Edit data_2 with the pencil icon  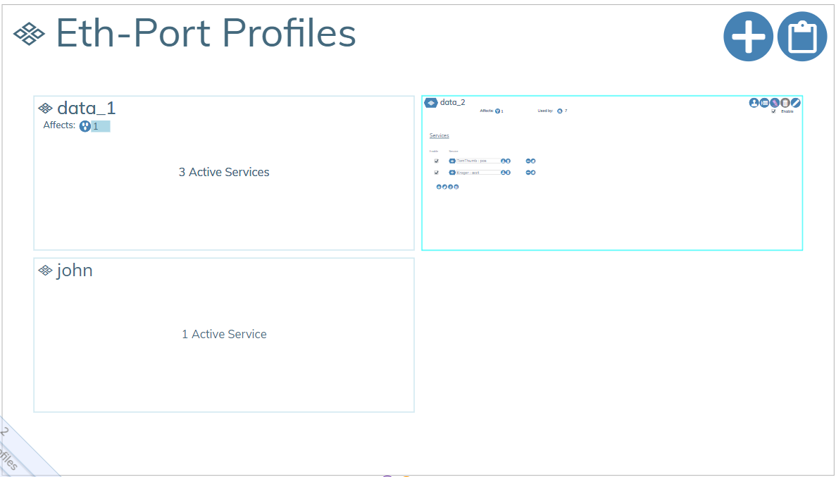[796, 103]
